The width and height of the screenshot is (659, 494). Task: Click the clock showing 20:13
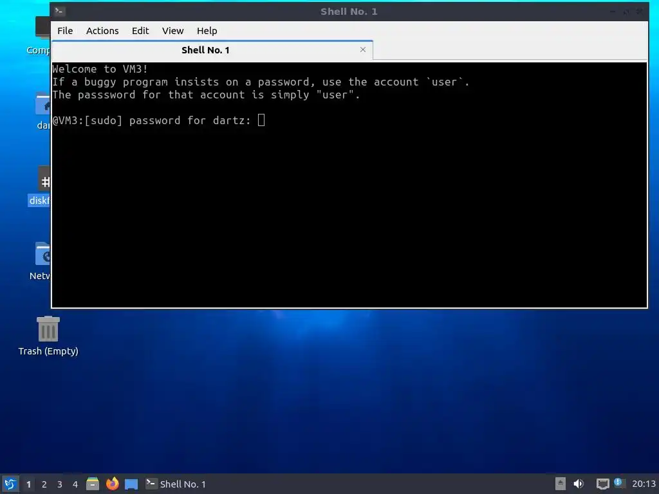tap(644, 484)
